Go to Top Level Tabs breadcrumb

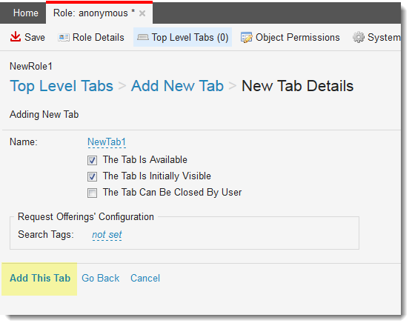click(x=62, y=86)
